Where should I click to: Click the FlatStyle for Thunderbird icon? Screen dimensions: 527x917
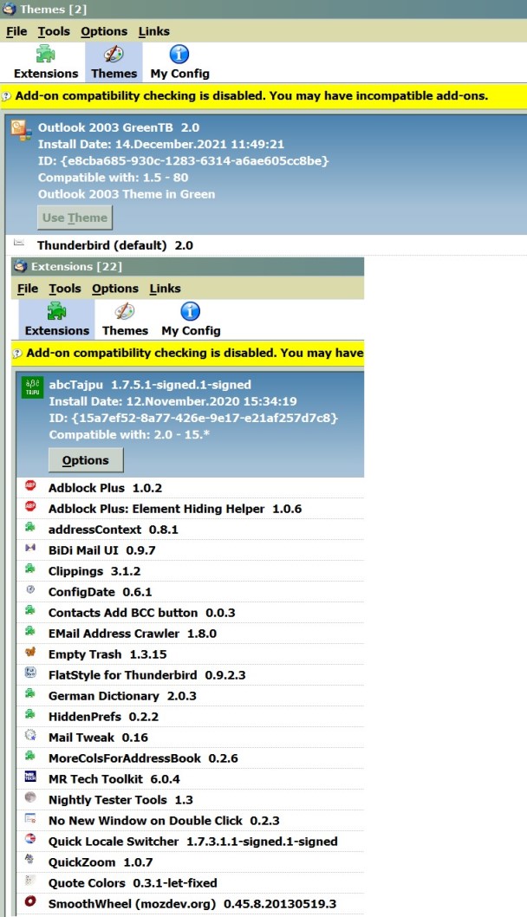[30, 673]
